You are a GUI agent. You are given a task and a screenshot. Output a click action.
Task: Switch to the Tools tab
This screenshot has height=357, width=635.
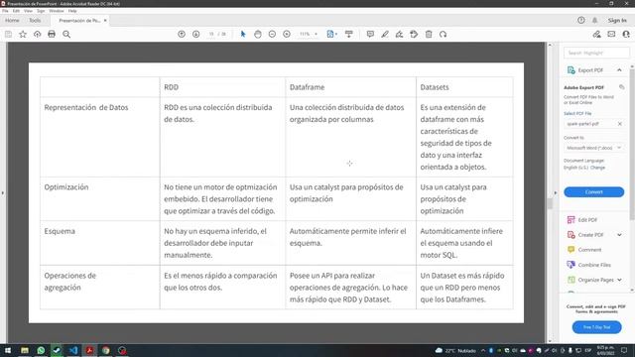[35, 20]
